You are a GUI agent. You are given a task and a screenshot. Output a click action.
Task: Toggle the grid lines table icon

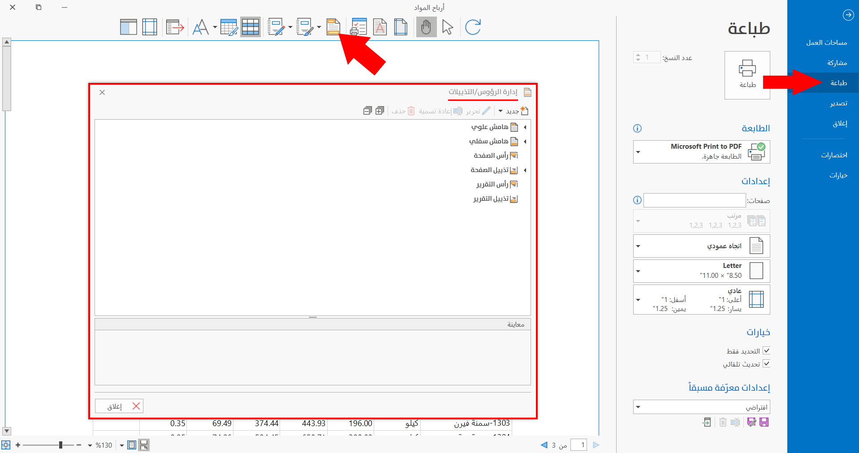pyautogui.click(x=250, y=27)
